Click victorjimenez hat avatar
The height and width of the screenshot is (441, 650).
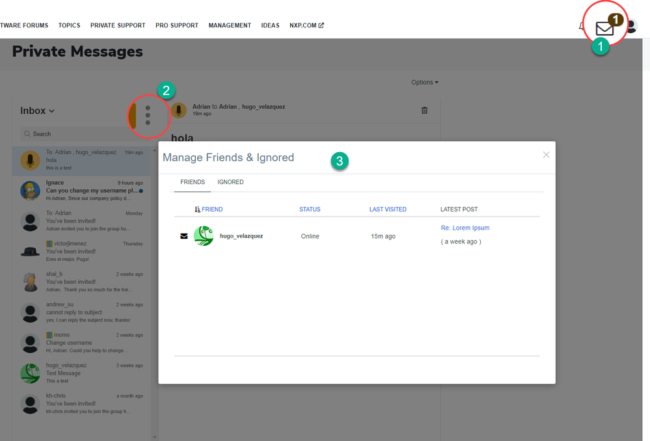pyautogui.click(x=31, y=252)
